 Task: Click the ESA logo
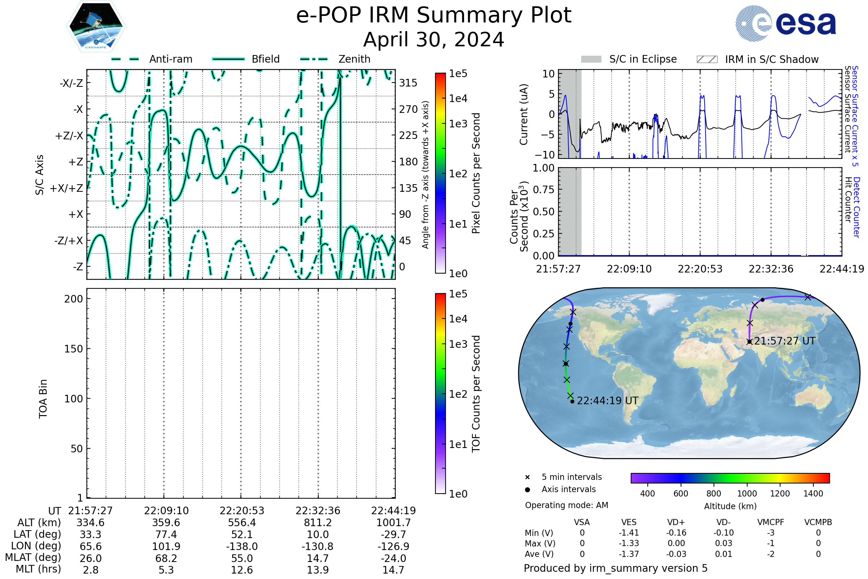(x=785, y=23)
